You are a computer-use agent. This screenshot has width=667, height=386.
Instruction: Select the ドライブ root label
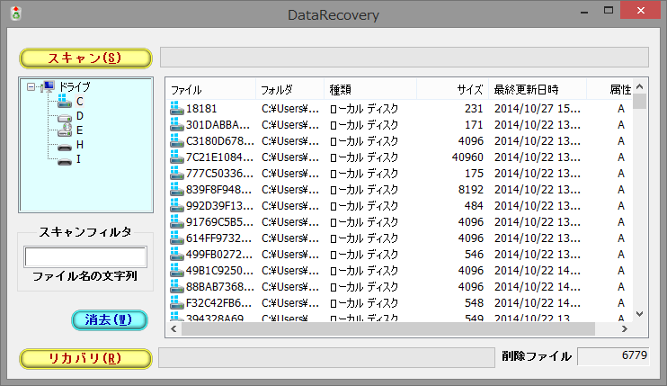coord(75,86)
